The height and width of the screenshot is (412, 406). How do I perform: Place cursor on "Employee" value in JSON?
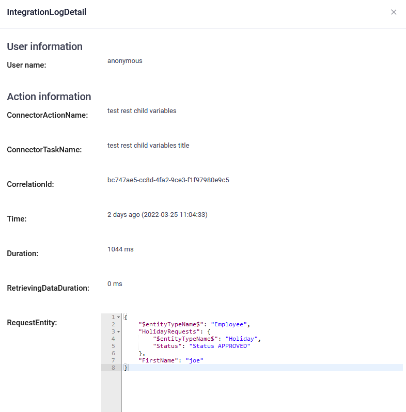[230, 324]
